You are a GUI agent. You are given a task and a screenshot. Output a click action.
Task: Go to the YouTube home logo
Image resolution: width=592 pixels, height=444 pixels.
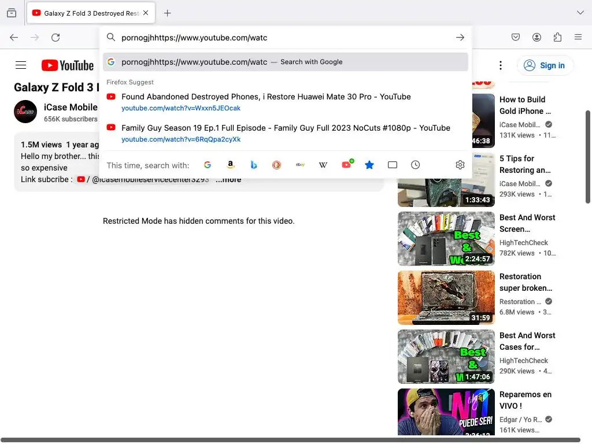pos(68,65)
